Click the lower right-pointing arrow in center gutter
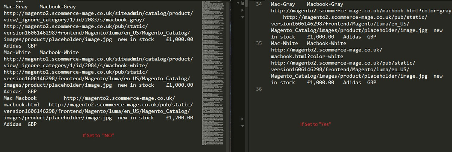Screen dimensions: 452x152 coord(242,119)
